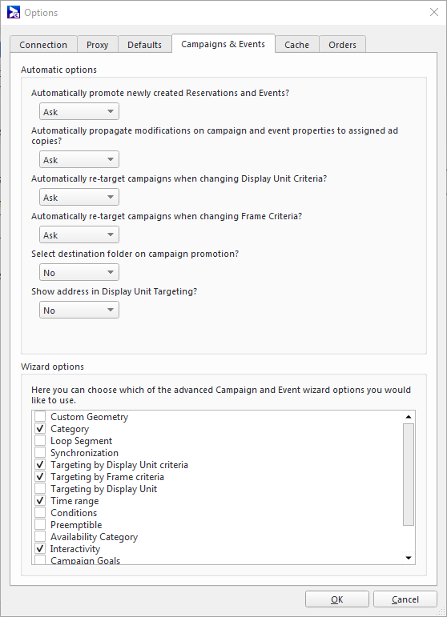The image size is (447, 617).
Task: Open the Proxy tab
Action: tap(97, 45)
